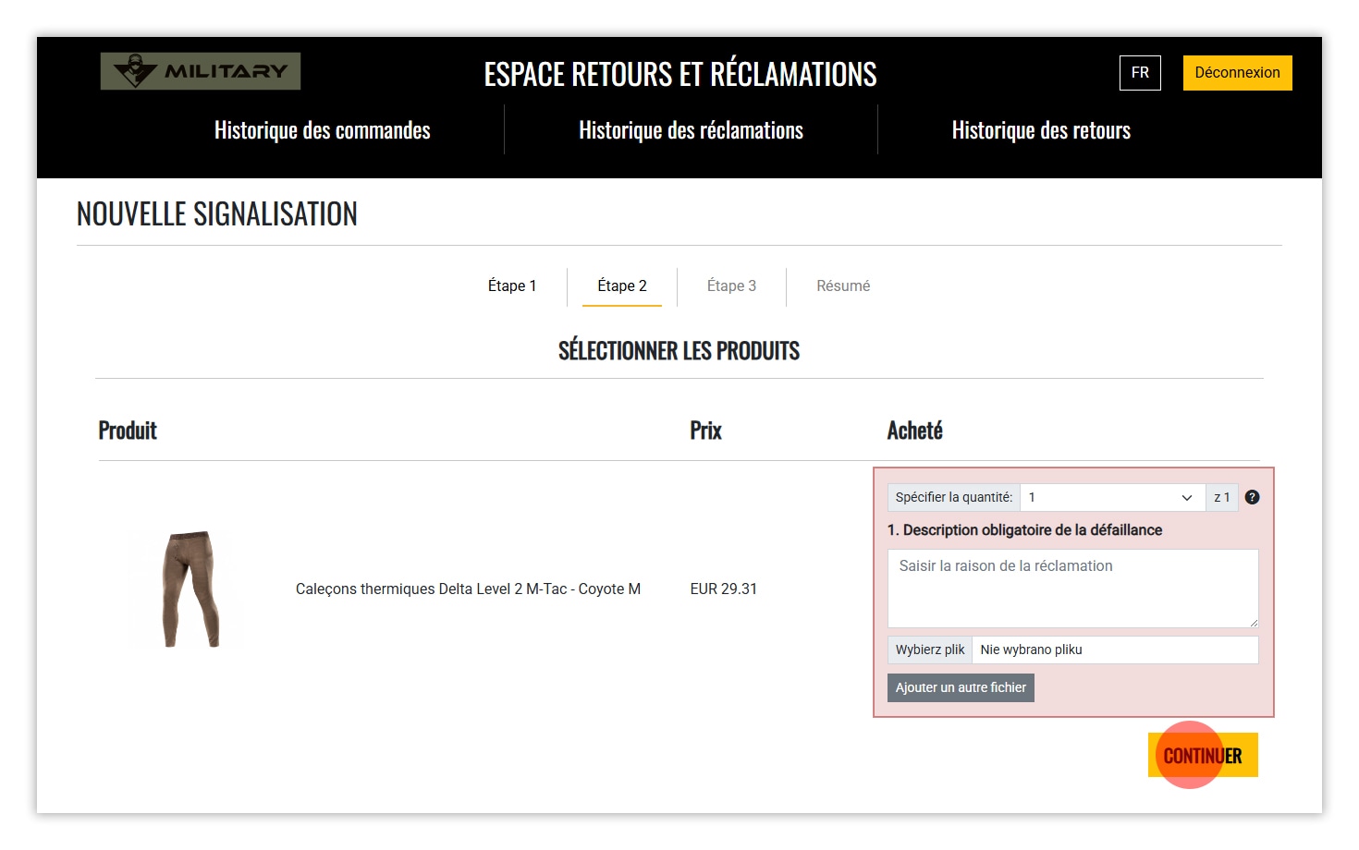
Task: Click Ajouter un autre fichier
Action: point(961,687)
